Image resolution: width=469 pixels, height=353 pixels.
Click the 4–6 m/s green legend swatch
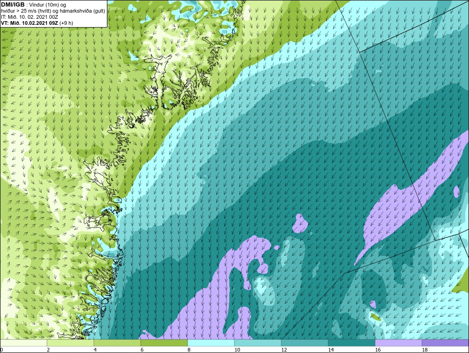click(x=117, y=343)
